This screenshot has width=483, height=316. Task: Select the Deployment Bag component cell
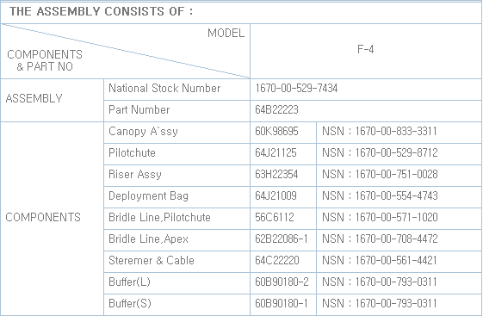tap(176, 197)
